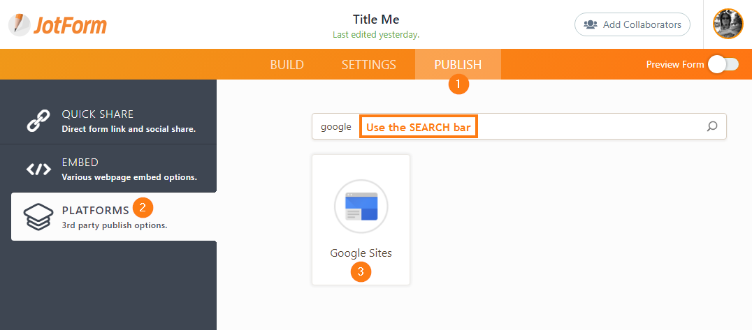Image resolution: width=752 pixels, height=330 pixels.
Task: Toggle the Preview Form switch
Action: click(x=723, y=64)
